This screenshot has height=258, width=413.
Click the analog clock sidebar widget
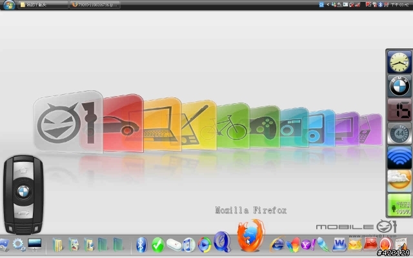click(399, 63)
